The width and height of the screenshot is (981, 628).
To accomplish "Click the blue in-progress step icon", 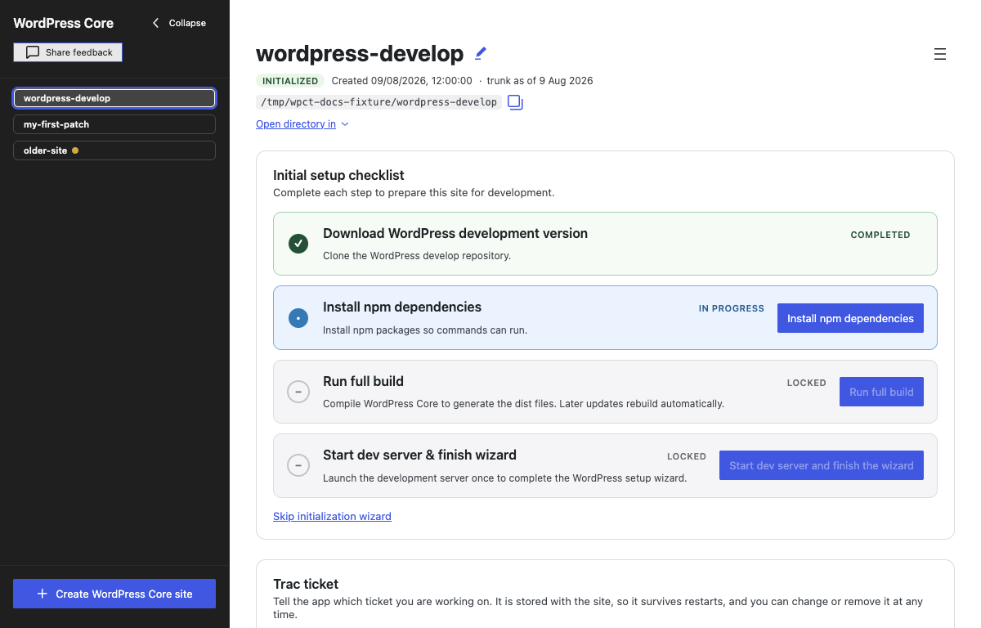I will [298, 318].
